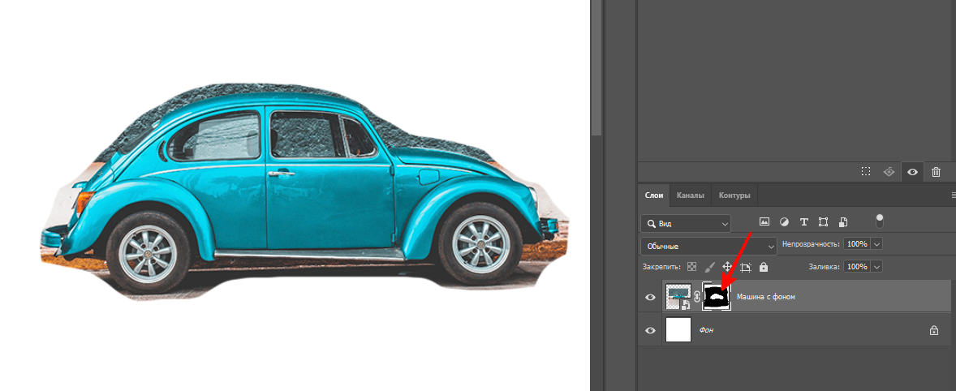Load selection from mask icon
Screen dimensions: 956x391
coord(866,172)
